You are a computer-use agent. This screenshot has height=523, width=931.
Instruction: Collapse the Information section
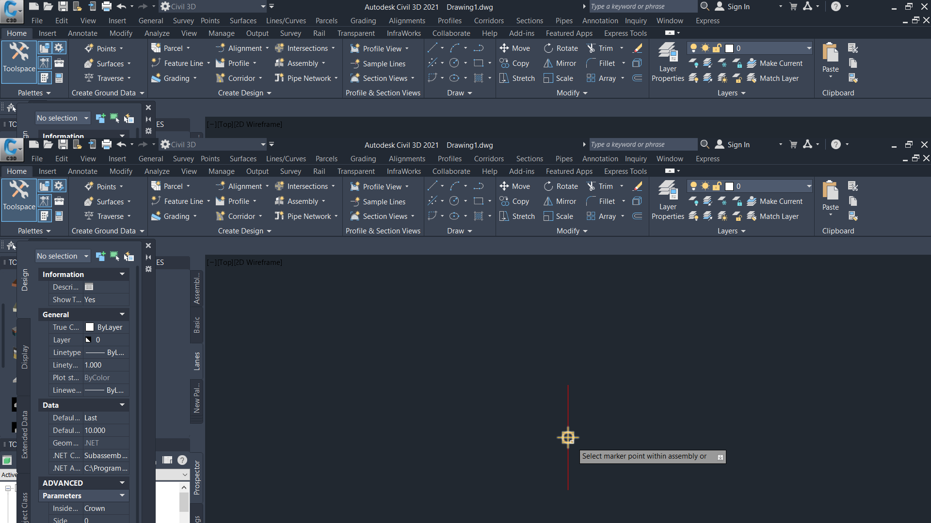[122, 275]
